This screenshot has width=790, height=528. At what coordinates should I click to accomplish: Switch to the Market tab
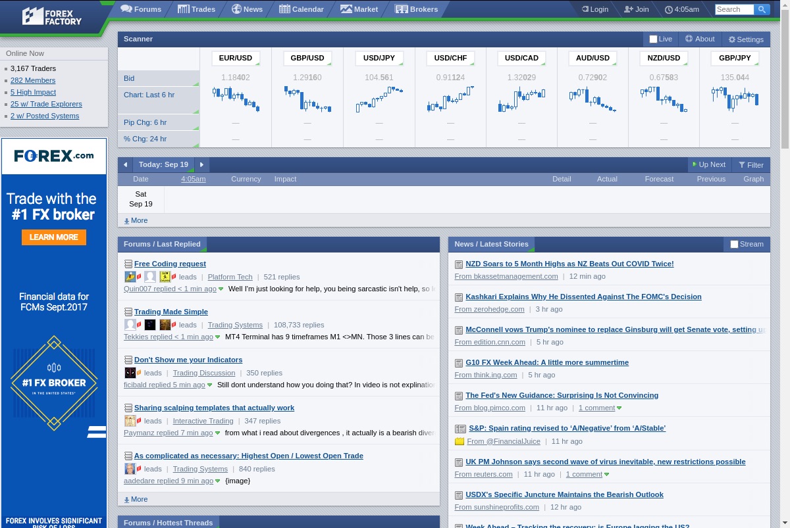tap(359, 9)
